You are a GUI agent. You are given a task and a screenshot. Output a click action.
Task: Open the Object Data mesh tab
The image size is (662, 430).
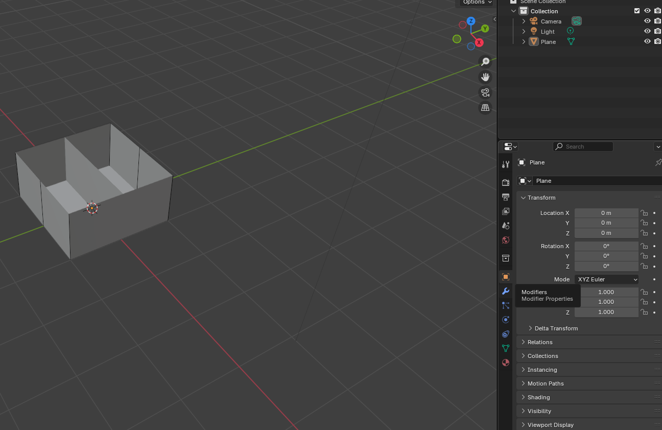[506, 348]
